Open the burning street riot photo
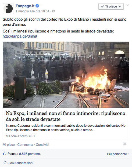The width and height of the screenshot is (132, 167). click(x=66, y=75)
